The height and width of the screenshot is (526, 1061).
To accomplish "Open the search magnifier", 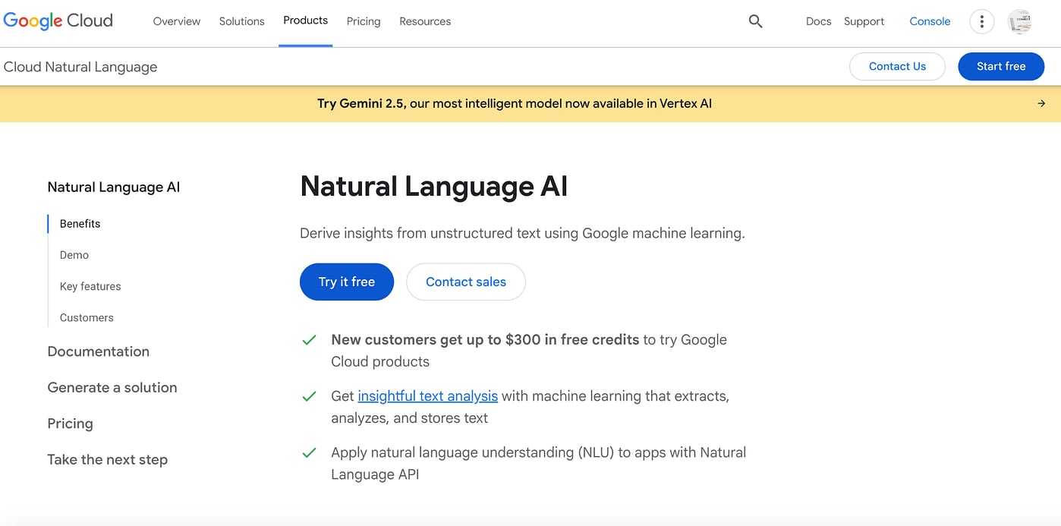I will click(755, 21).
